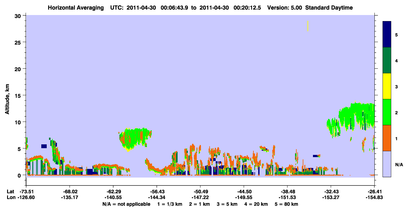Click the dark green color bar segment labeled 4

387,60
